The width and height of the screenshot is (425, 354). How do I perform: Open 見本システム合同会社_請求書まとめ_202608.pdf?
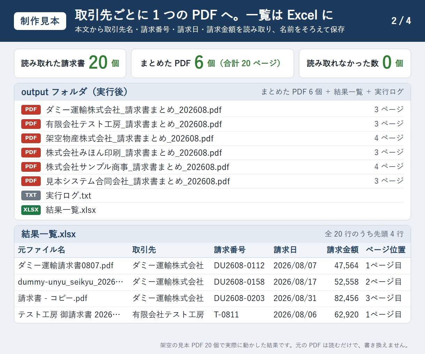(x=138, y=181)
